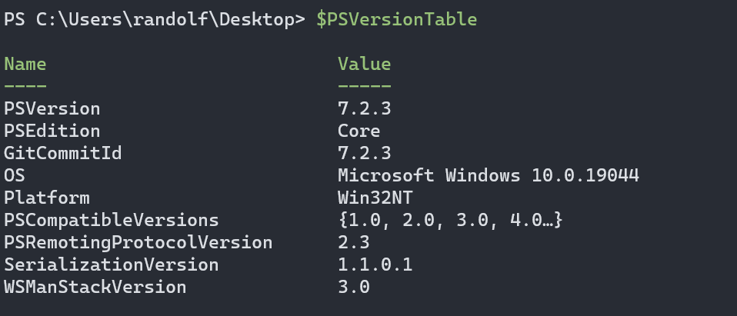This screenshot has width=737, height=316.
Task: Click the Name column header
Action: (25, 64)
